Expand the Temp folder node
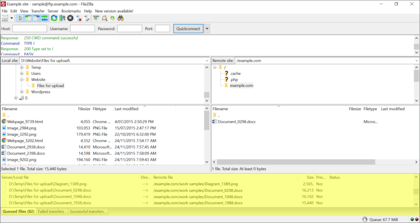Viewport: 420px width, 223px height. [22, 67]
